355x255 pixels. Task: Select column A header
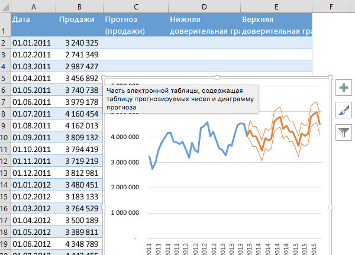(x=33, y=6)
